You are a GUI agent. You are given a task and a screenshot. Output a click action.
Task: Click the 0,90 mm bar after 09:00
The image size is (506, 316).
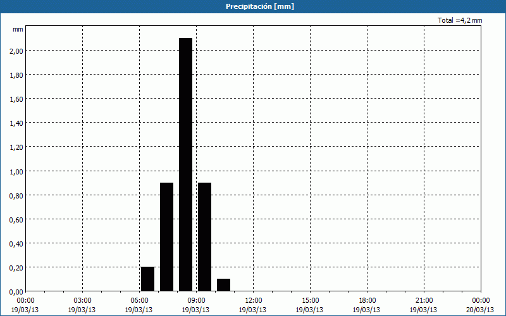204,237
